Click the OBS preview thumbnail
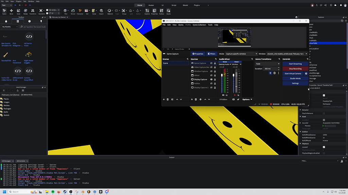348x195 pixels. [234, 38]
